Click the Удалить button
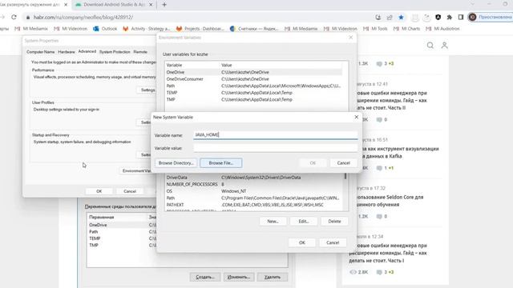 pyautogui.click(x=273, y=277)
